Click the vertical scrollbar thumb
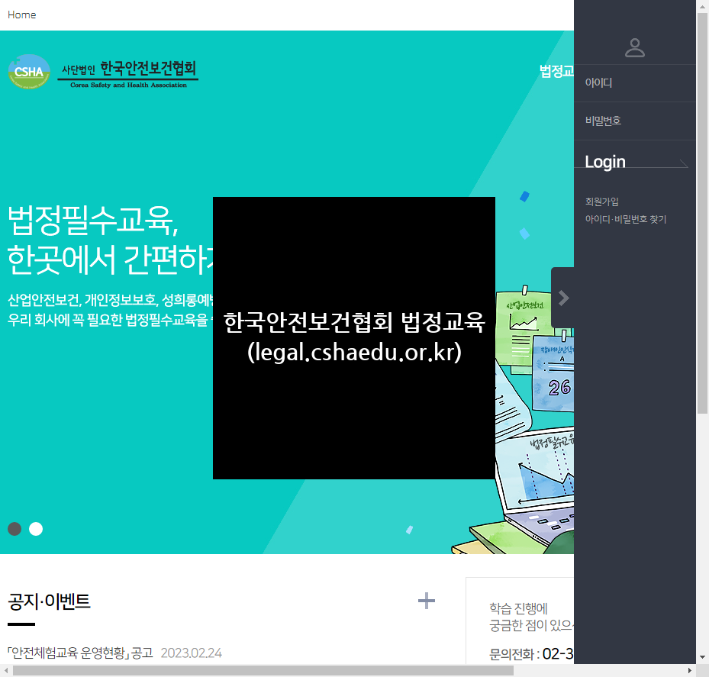This screenshot has width=709, height=677. pyautogui.click(x=702, y=213)
